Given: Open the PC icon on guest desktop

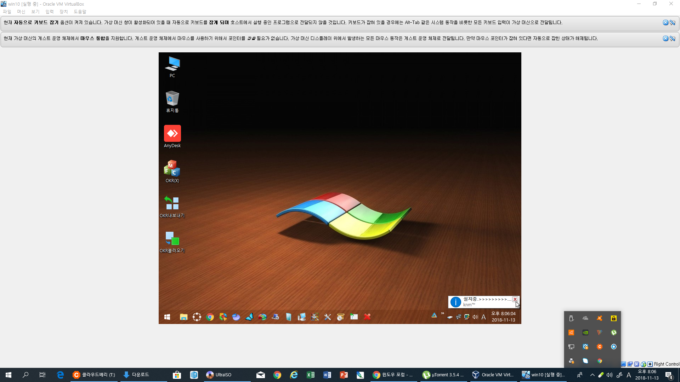Looking at the screenshot, I should (172, 67).
